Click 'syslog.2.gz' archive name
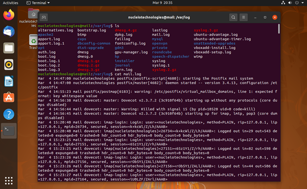The image size is (307, 189). [164, 70]
